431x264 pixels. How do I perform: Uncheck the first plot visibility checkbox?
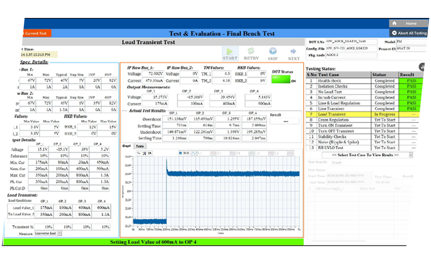tap(180, 153)
